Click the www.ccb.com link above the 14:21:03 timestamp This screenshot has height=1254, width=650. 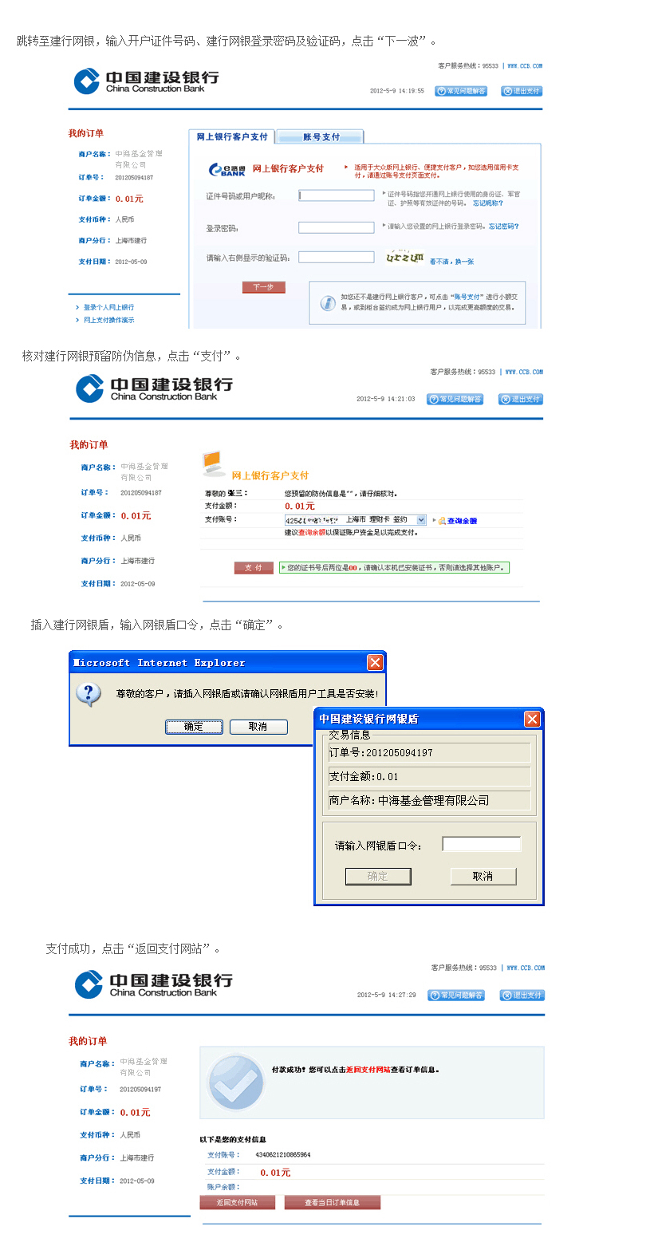pos(524,372)
